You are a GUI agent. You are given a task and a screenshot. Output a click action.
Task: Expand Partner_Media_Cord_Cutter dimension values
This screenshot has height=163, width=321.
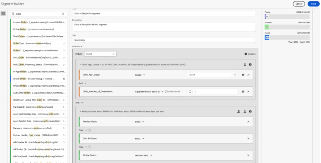(x=64, y=135)
